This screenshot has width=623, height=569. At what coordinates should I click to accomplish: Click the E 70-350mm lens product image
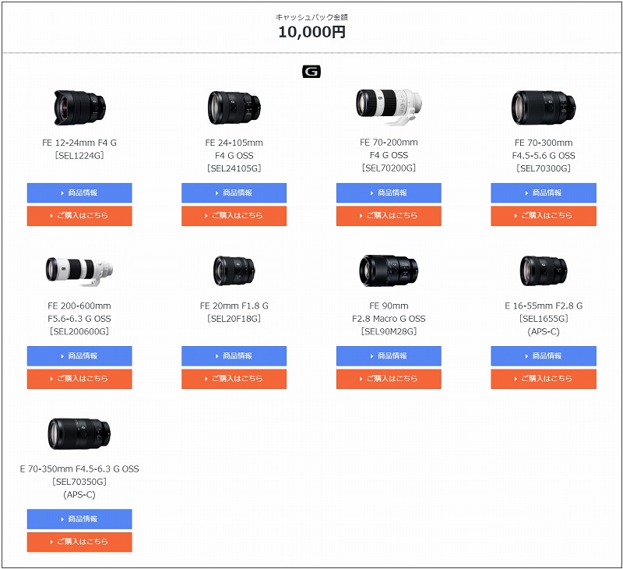pos(79,433)
